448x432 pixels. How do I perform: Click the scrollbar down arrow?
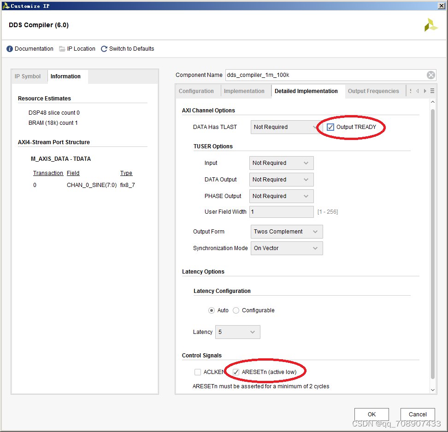pos(433,390)
